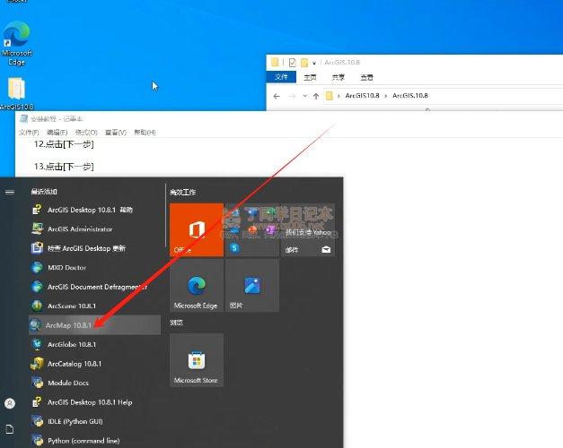This screenshot has height=448, width=563.
Task: Start ArcScene 10.8.1
Action: pyautogui.click(x=71, y=306)
